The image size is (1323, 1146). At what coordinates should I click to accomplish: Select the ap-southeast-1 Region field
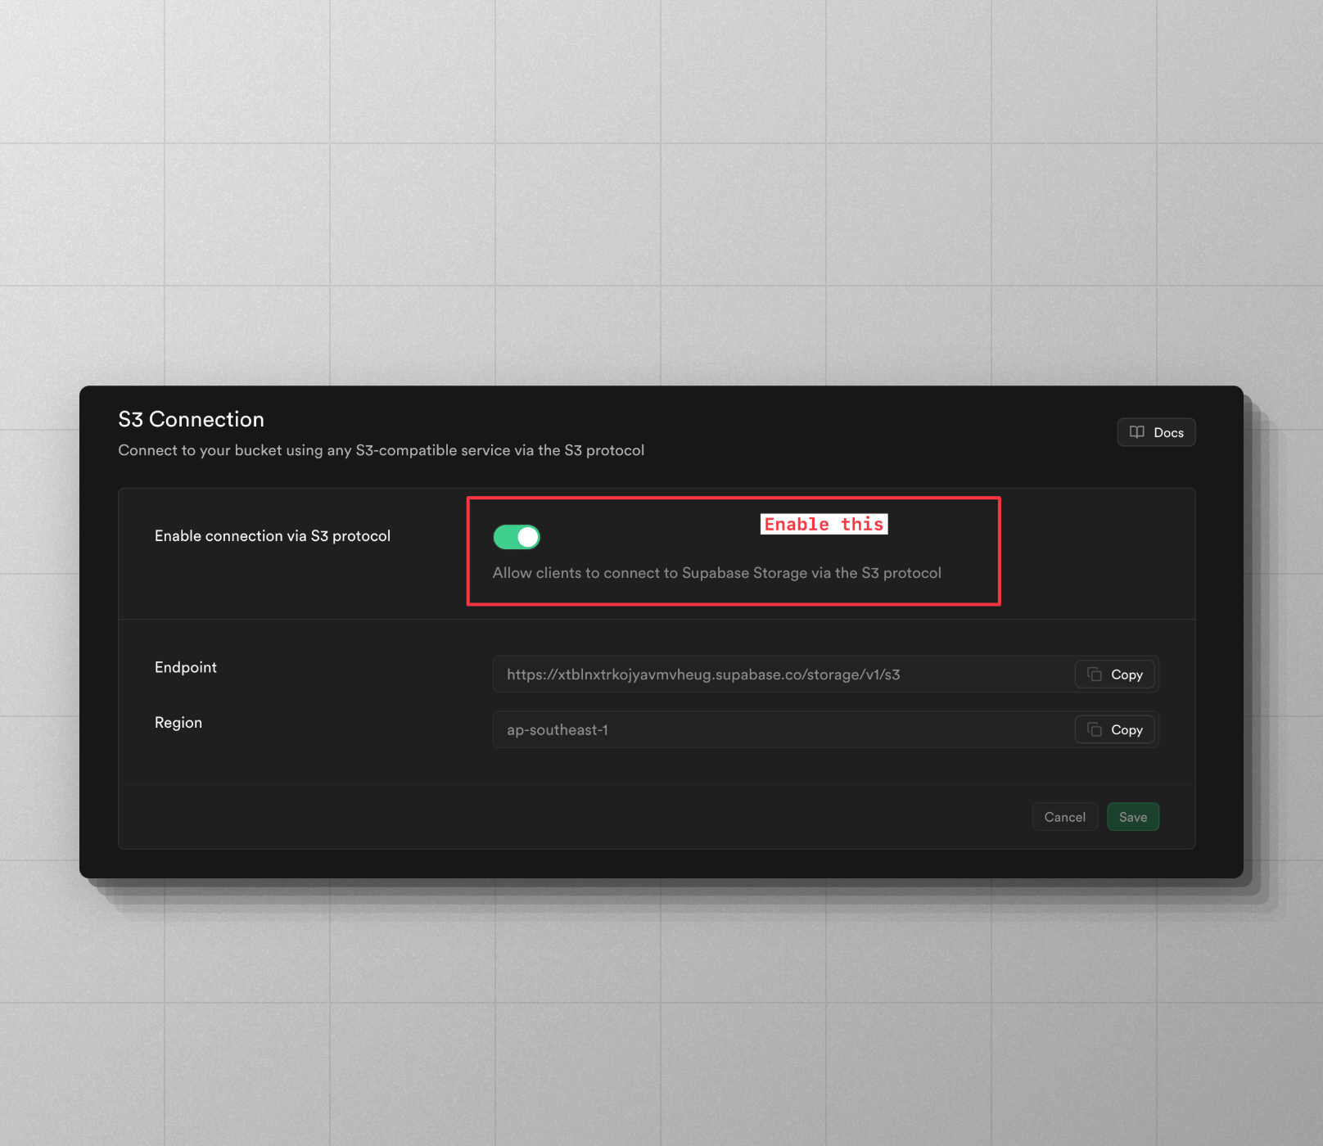click(x=778, y=729)
